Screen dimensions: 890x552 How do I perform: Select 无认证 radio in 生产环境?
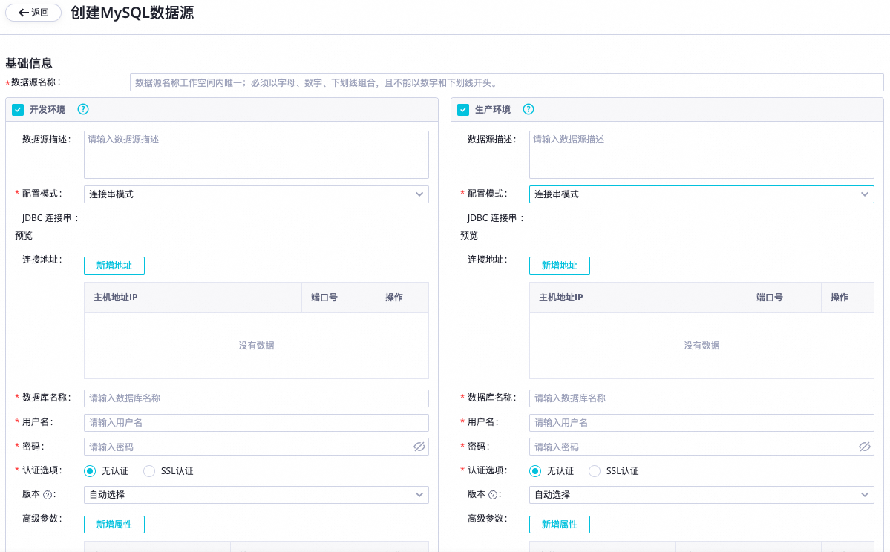coord(534,471)
